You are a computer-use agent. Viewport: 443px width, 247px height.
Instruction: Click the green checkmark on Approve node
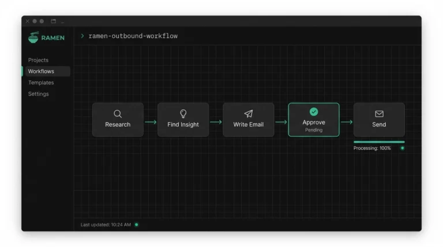coord(314,112)
